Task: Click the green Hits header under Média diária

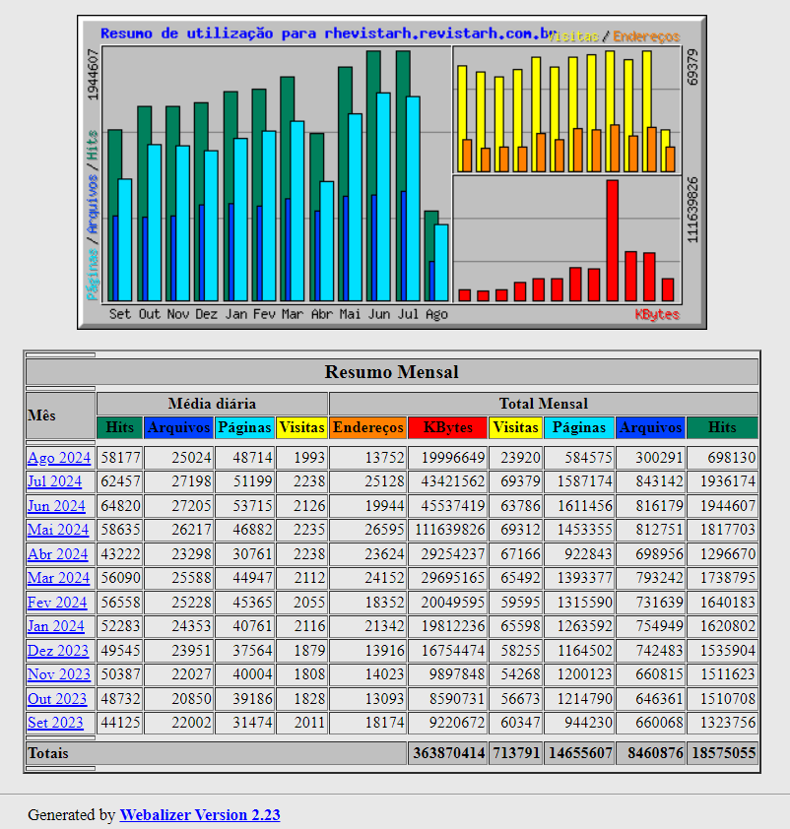Action: [x=120, y=427]
